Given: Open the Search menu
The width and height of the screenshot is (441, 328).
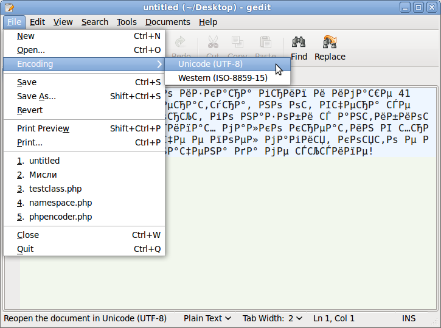Looking at the screenshot, I should tap(95, 22).
